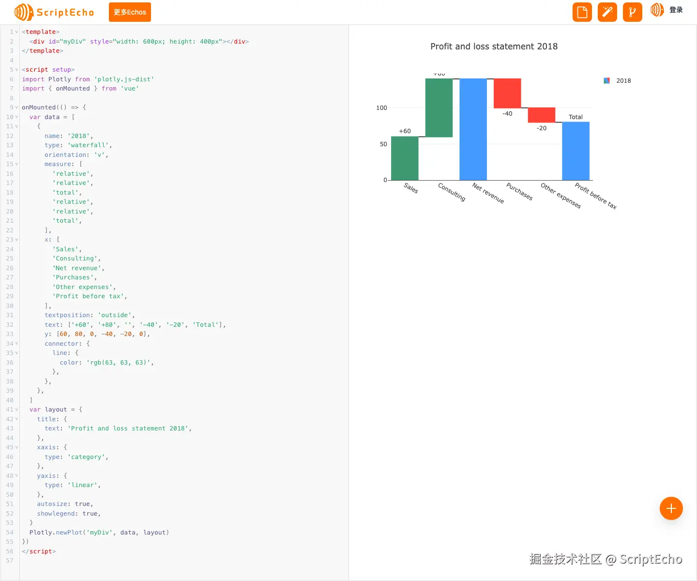Collapse the layout fold at line 41
This screenshot has width=697, height=581.
16,410
